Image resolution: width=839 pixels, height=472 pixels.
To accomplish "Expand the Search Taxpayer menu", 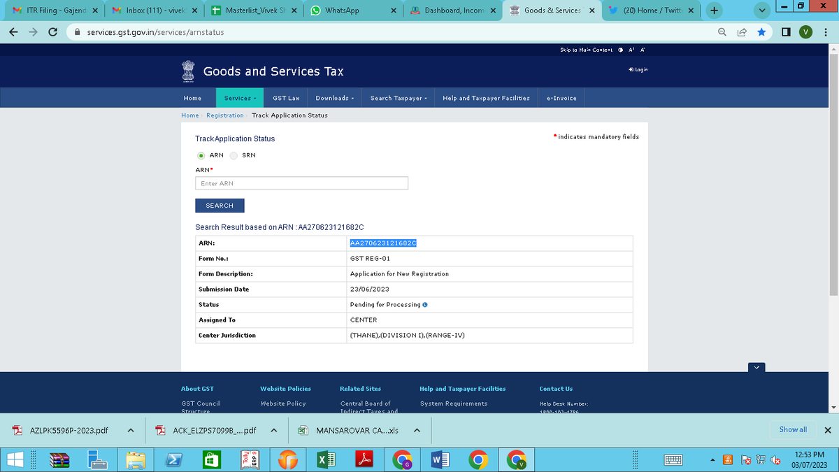I will pyautogui.click(x=399, y=98).
